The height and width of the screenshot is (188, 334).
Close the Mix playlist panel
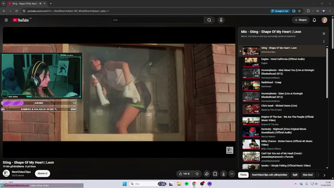324,34
